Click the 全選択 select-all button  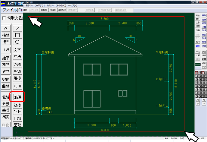pos(53,10)
